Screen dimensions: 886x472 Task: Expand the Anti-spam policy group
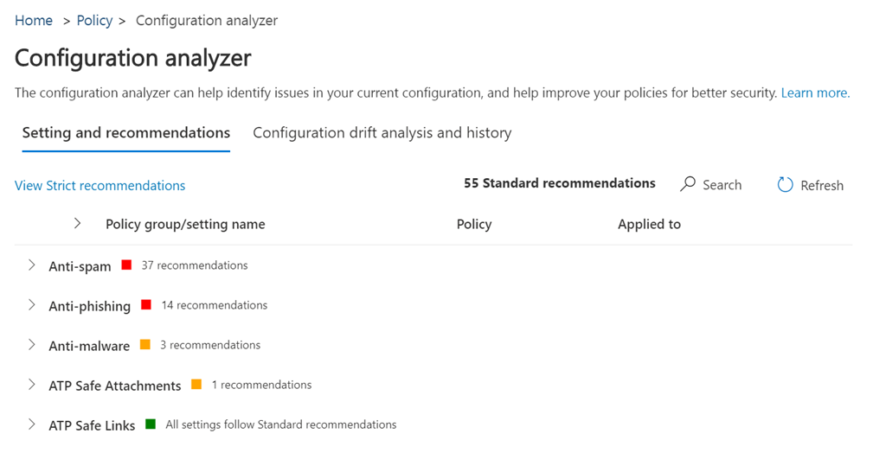(32, 265)
